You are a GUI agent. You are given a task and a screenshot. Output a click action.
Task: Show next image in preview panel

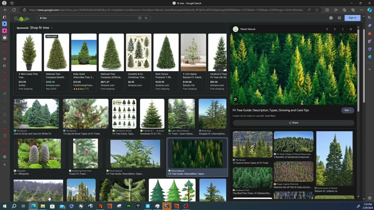[335, 29]
